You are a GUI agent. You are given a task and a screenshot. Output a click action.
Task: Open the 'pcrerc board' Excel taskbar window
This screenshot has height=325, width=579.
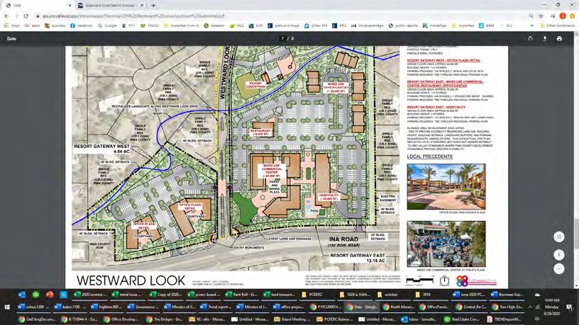coord(204,295)
